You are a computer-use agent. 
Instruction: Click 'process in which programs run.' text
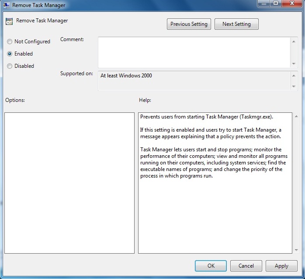click(177, 176)
